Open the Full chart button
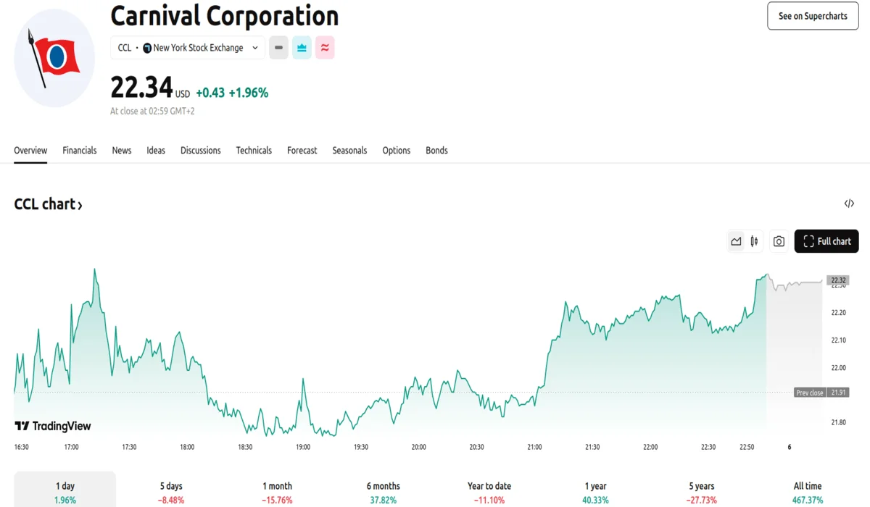 826,241
